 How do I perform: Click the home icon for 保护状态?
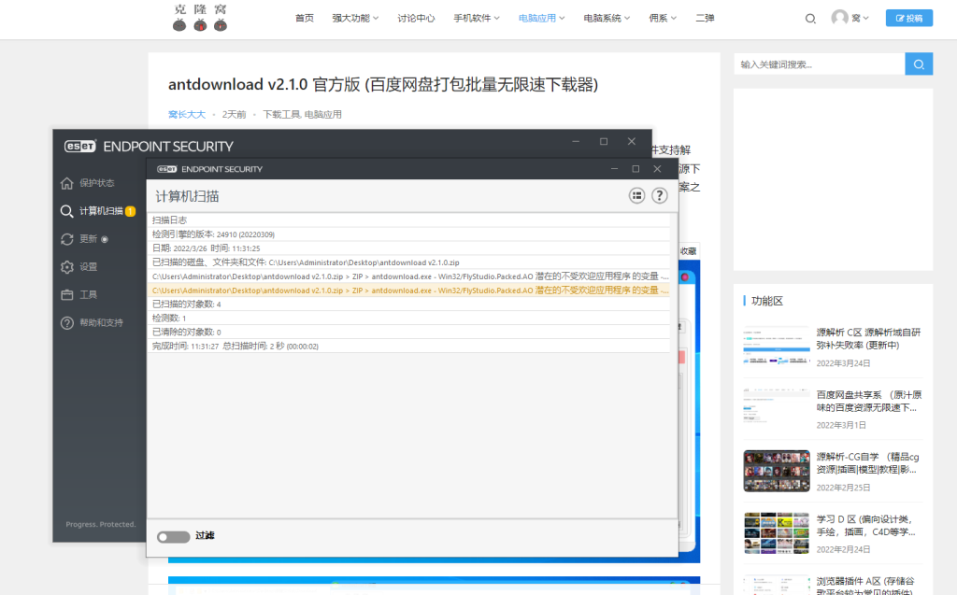click(67, 183)
